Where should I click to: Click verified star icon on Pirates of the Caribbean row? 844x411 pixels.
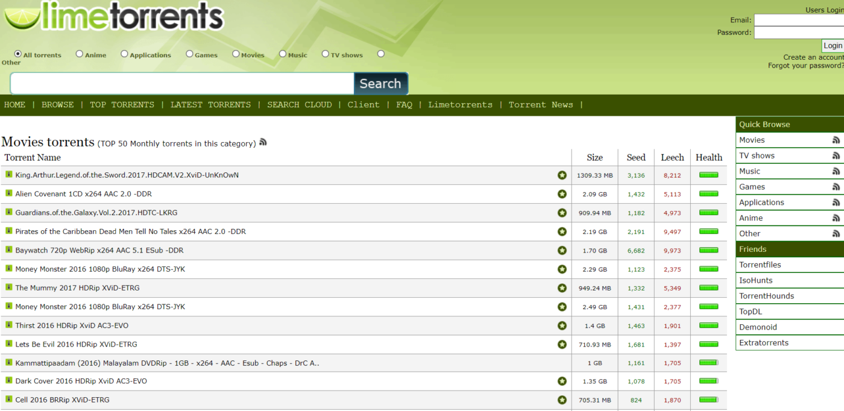(562, 231)
